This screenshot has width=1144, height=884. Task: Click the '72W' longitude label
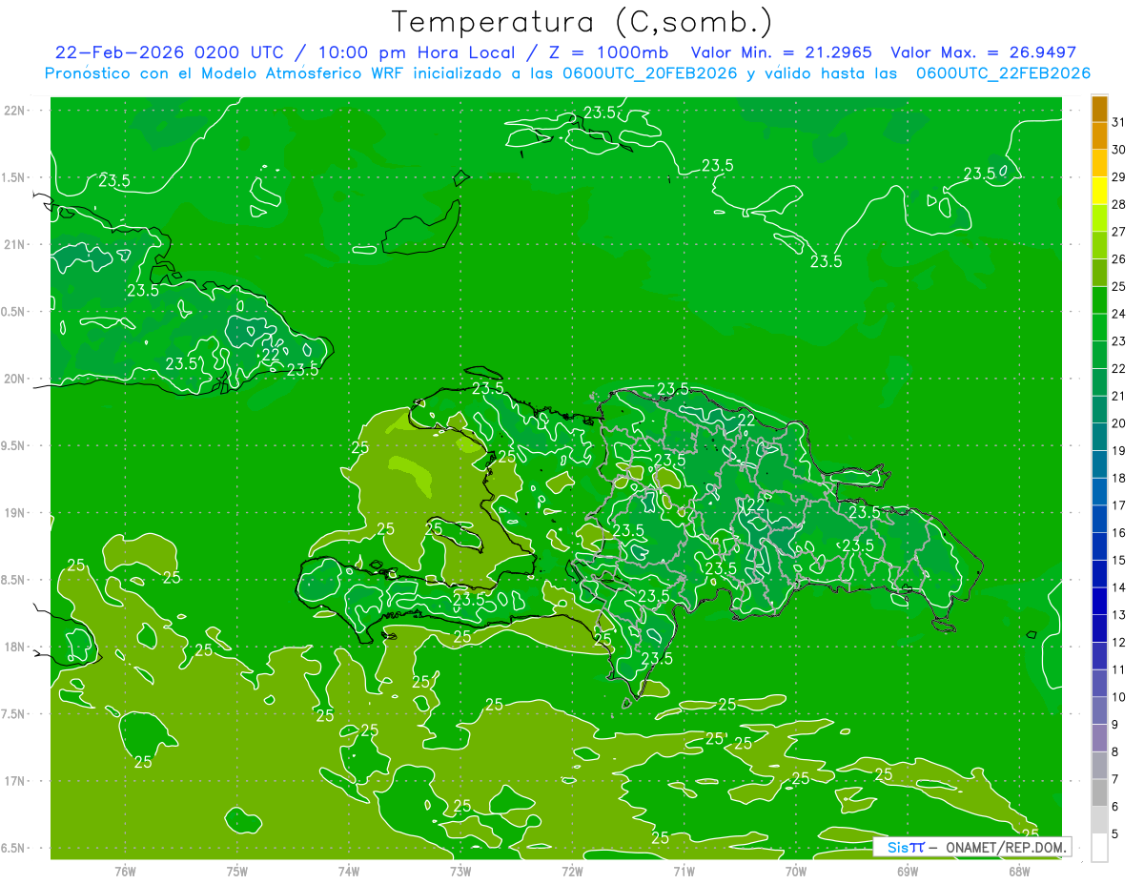[x=572, y=871]
